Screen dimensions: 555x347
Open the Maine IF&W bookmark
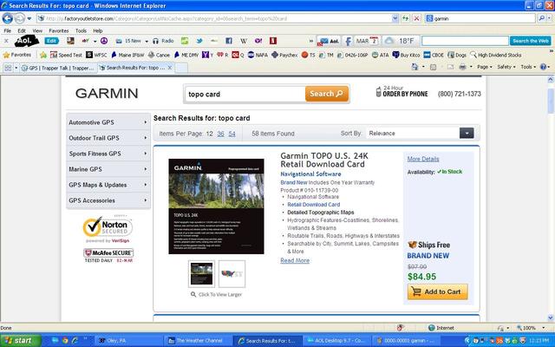127,55
